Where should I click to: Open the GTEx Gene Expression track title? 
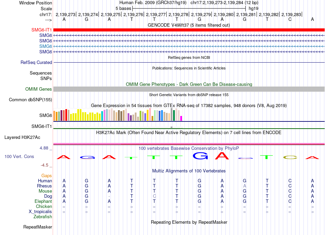point(189,105)
